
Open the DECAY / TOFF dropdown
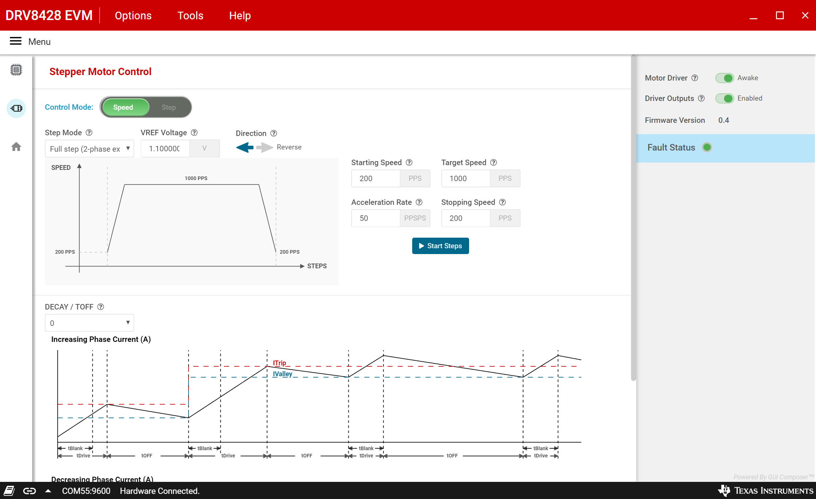click(x=89, y=323)
